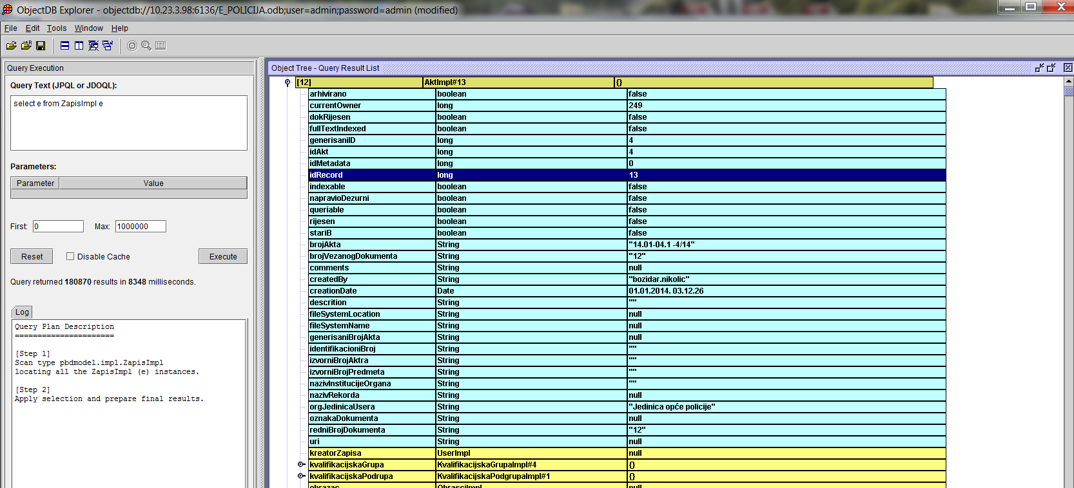This screenshot has height=488, width=1074.
Task: Expand the kvalifikacijskaGrupa tree node
Action: click(x=300, y=465)
